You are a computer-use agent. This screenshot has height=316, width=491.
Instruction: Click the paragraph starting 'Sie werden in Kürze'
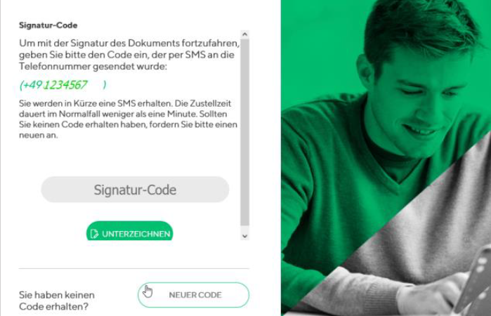pyautogui.click(x=128, y=119)
